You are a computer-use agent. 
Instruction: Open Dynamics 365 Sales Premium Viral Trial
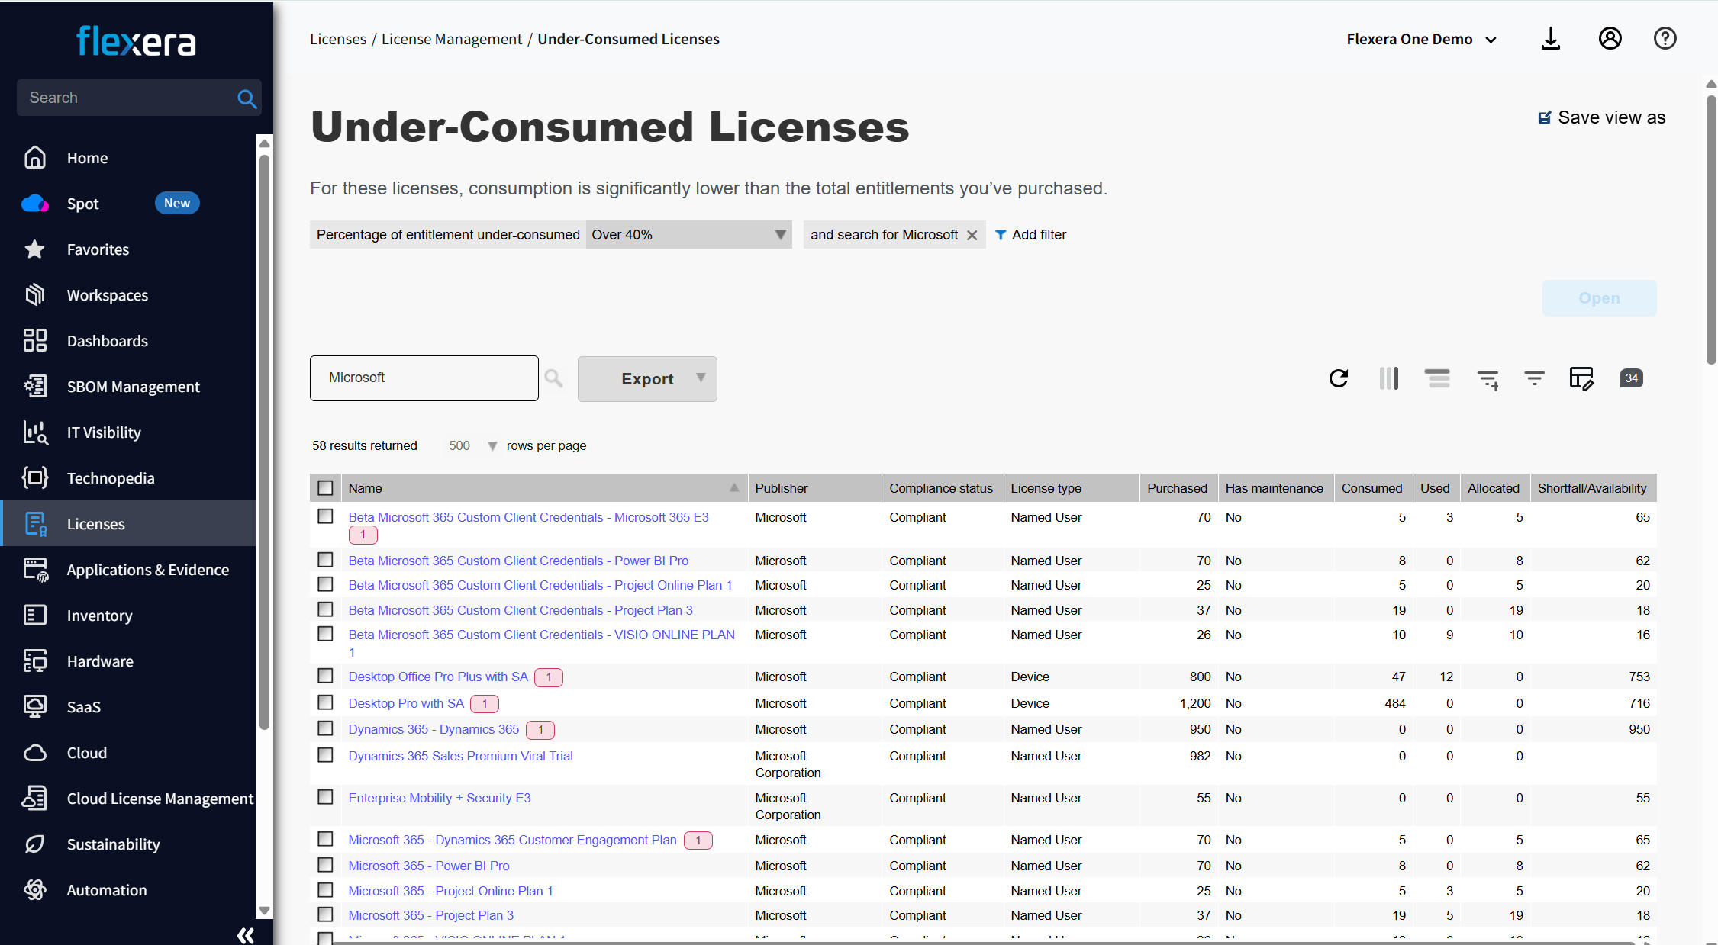click(460, 756)
